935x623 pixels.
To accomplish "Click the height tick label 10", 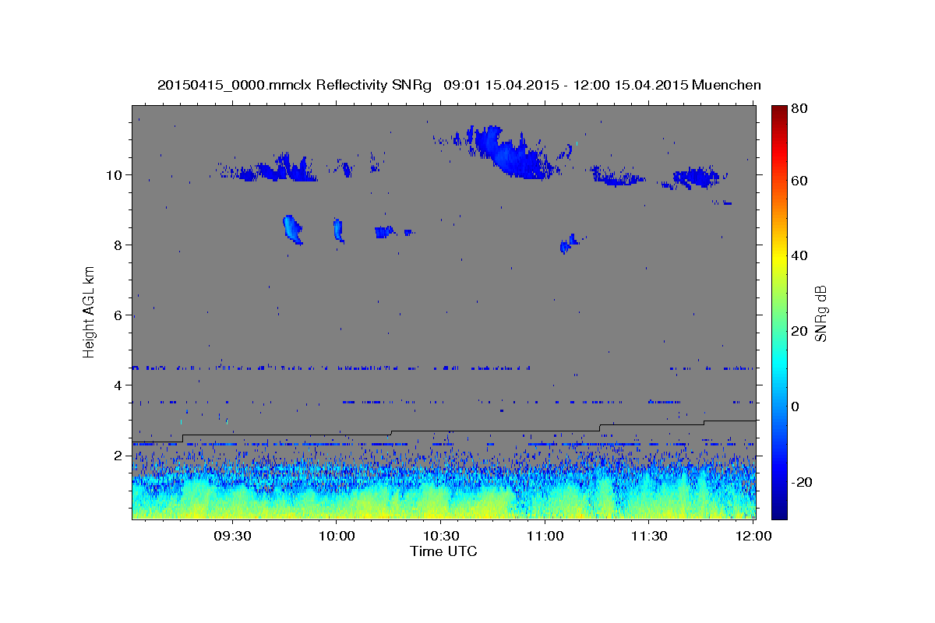I will pos(115,174).
